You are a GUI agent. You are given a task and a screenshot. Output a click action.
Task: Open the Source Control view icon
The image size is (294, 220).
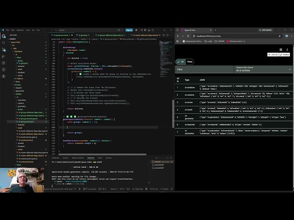pos(4,49)
